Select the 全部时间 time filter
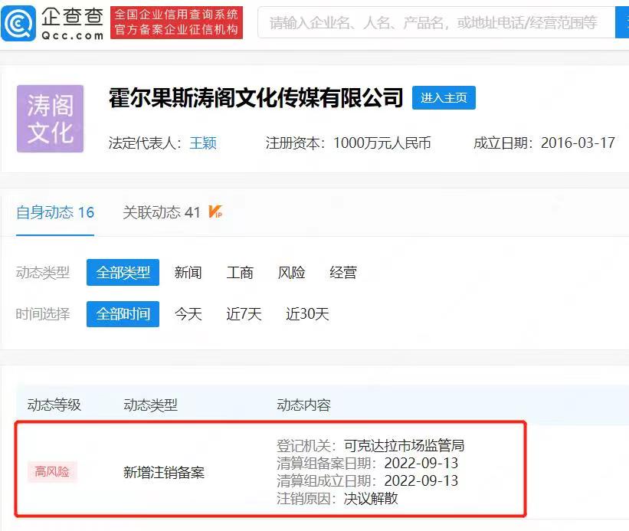Image resolution: width=629 pixels, height=531 pixels. click(x=123, y=314)
